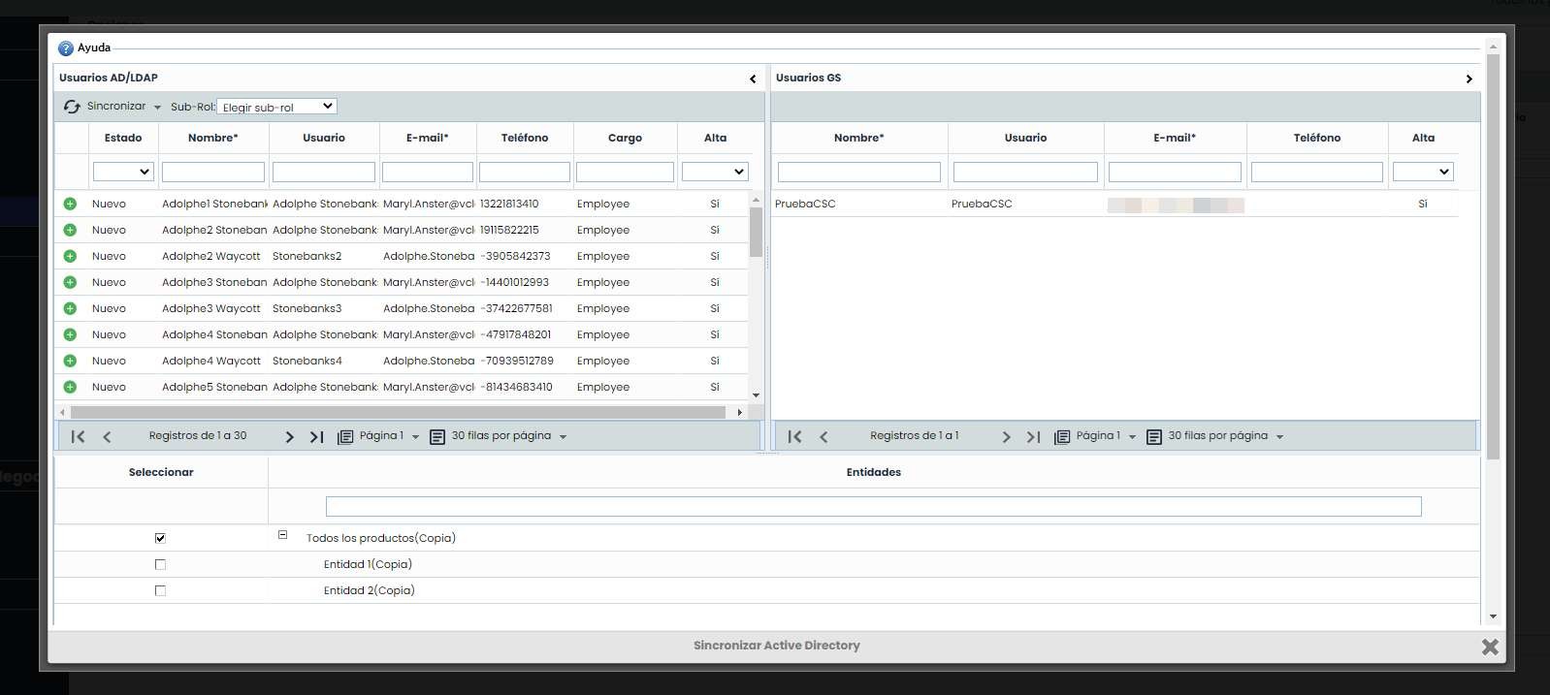Click the Entidades search filter field
This screenshot has height=695, width=1550.
tap(873, 506)
